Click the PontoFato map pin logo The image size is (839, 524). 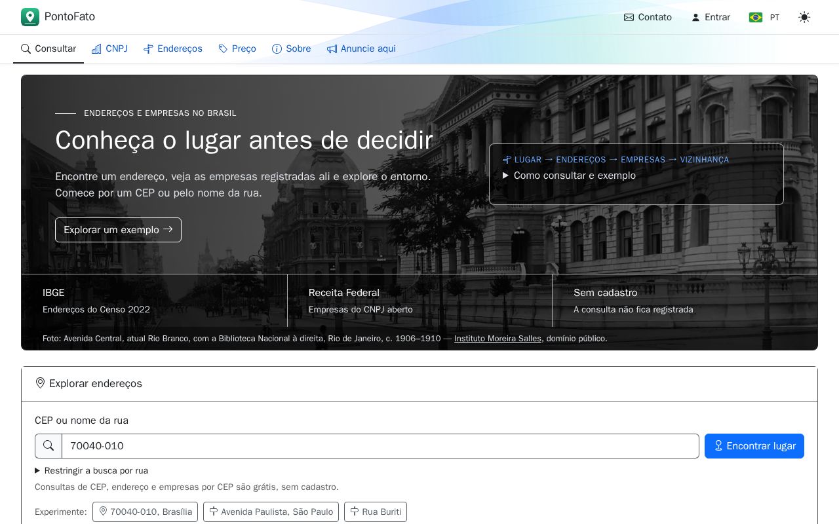coord(30,17)
